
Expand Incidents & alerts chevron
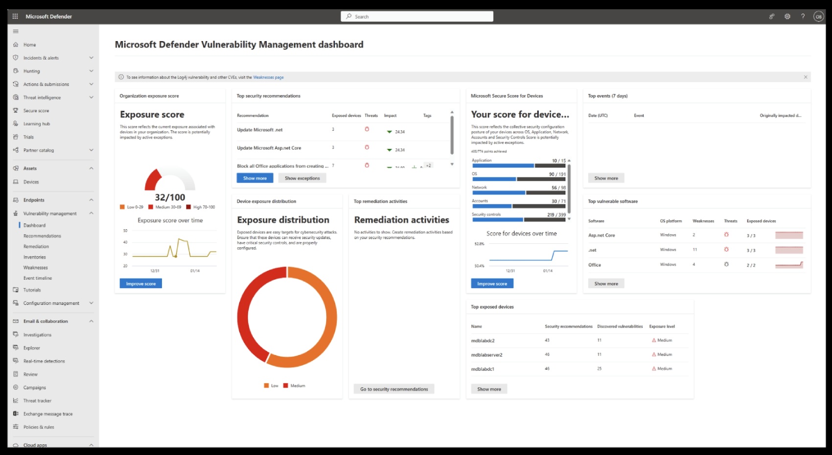[91, 58]
